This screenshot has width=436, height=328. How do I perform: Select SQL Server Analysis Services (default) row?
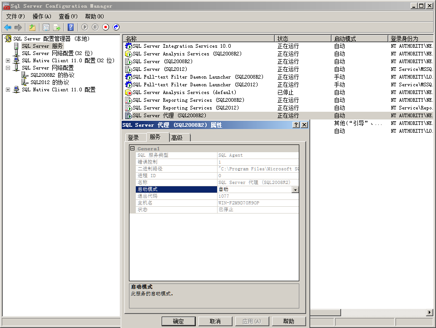tap(278, 92)
